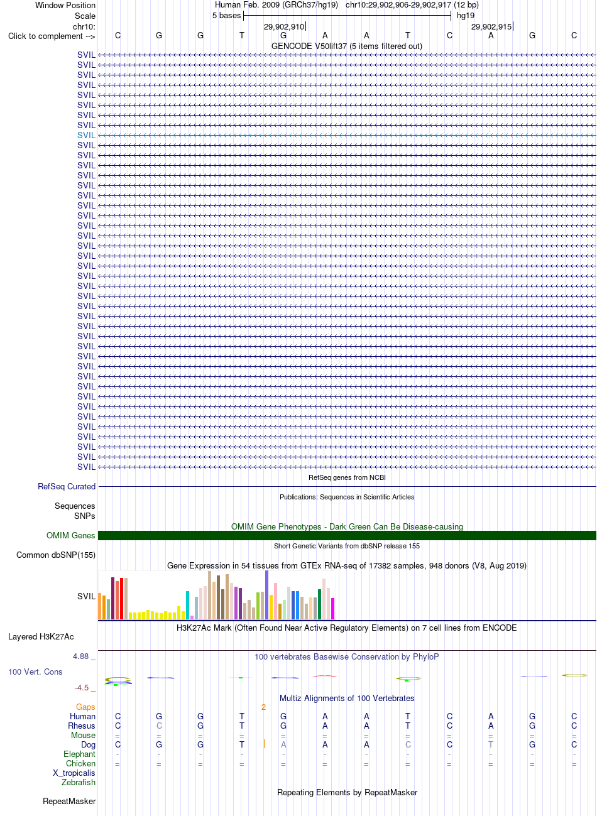Click the red PhyloP conservation bar

[x=325, y=676]
